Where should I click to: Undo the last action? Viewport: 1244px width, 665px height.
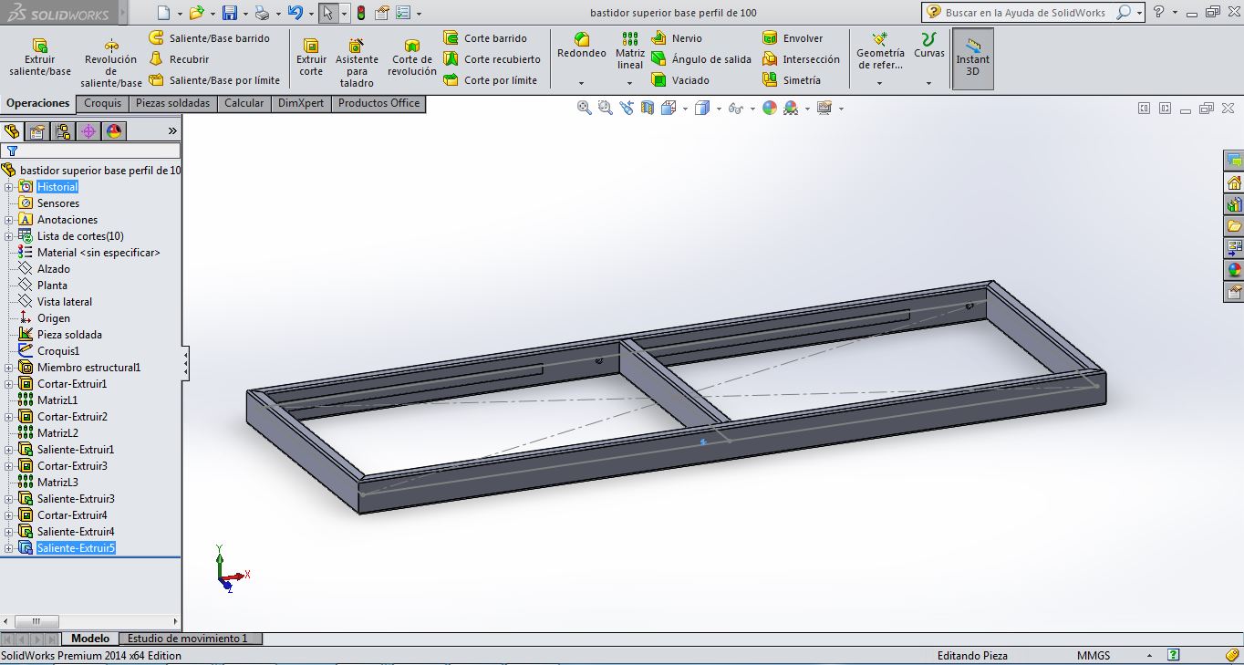pyautogui.click(x=294, y=13)
